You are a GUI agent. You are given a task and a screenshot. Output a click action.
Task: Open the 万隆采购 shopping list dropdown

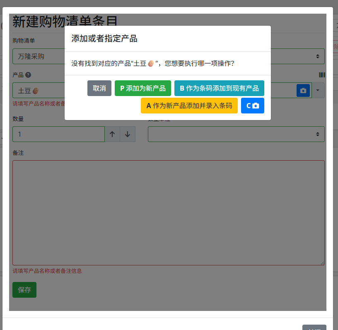pos(169,56)
